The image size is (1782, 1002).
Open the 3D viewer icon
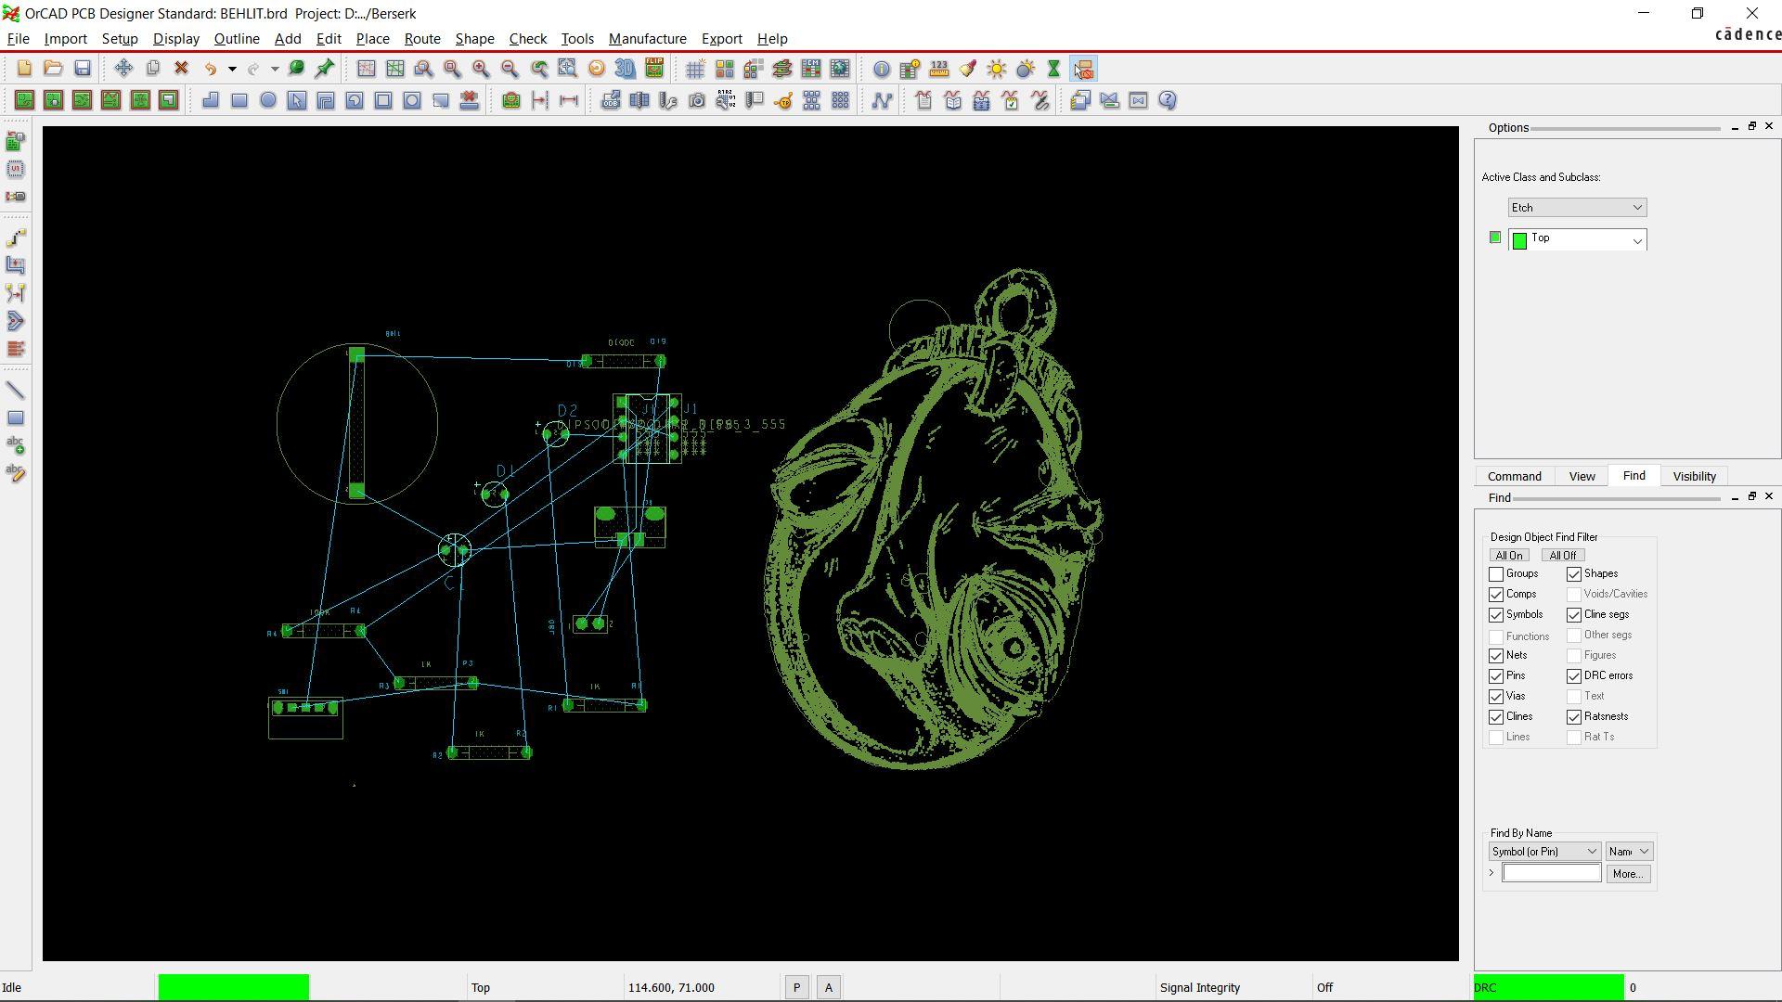625,69
